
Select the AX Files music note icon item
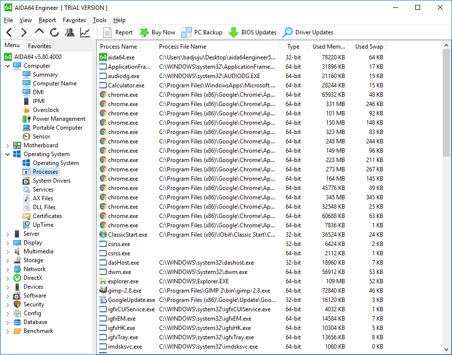38,198
